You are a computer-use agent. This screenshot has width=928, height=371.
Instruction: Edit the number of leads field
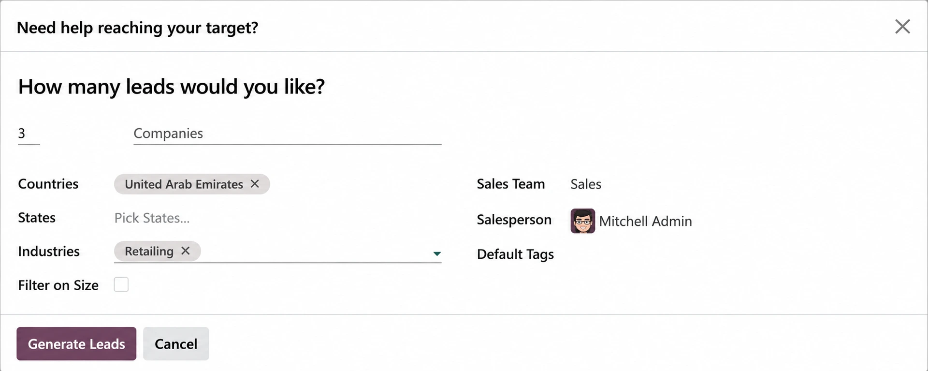tap(29, 134)
